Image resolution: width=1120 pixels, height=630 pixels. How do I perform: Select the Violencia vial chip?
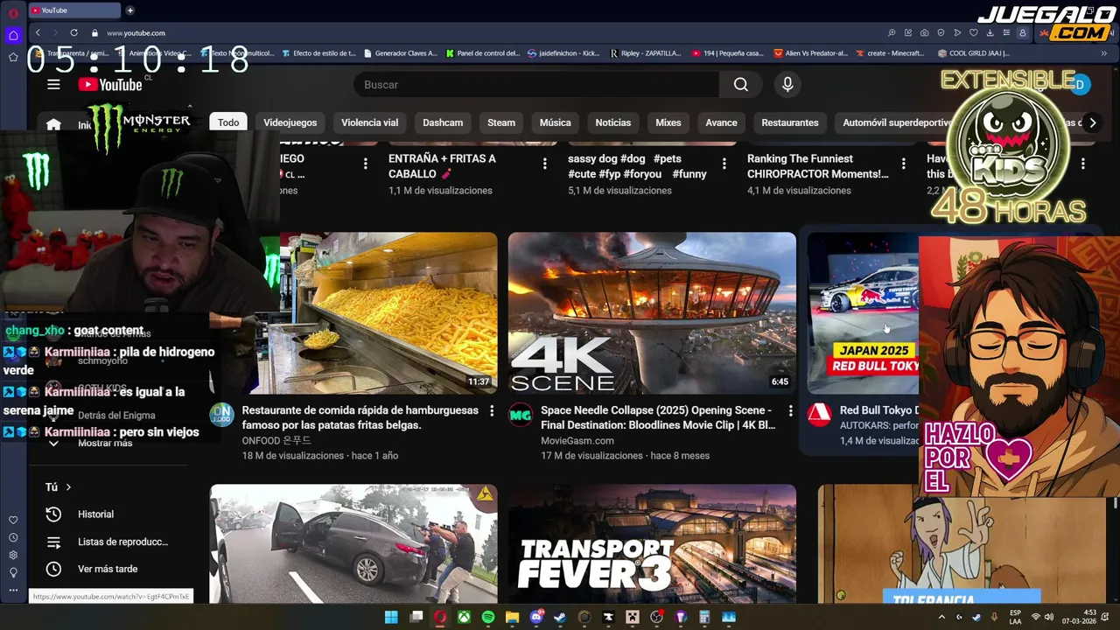pos(369,122)
